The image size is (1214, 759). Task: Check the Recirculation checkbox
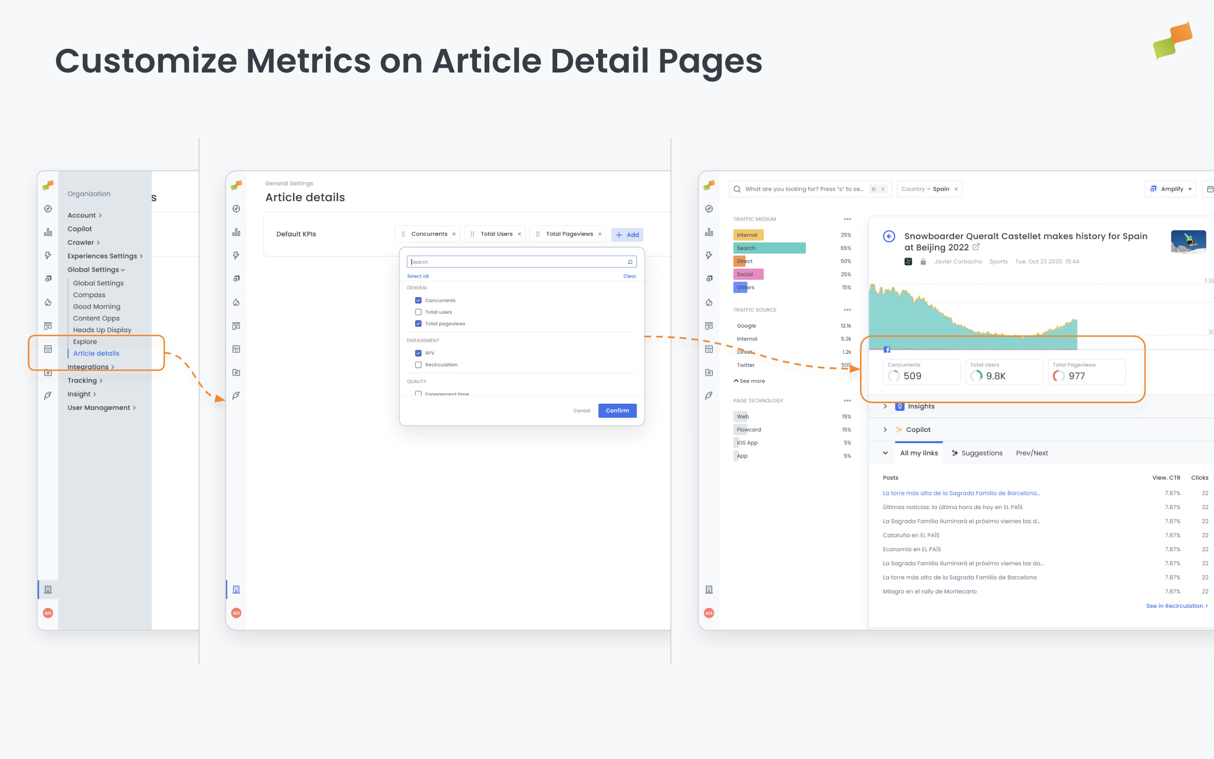click(418, 365)
